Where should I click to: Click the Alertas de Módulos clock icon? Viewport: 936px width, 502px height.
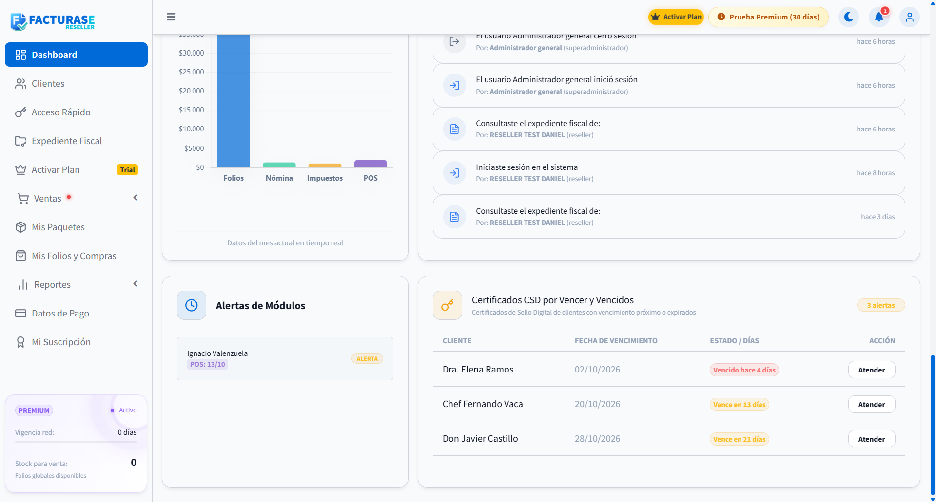(x=192, y=305)
